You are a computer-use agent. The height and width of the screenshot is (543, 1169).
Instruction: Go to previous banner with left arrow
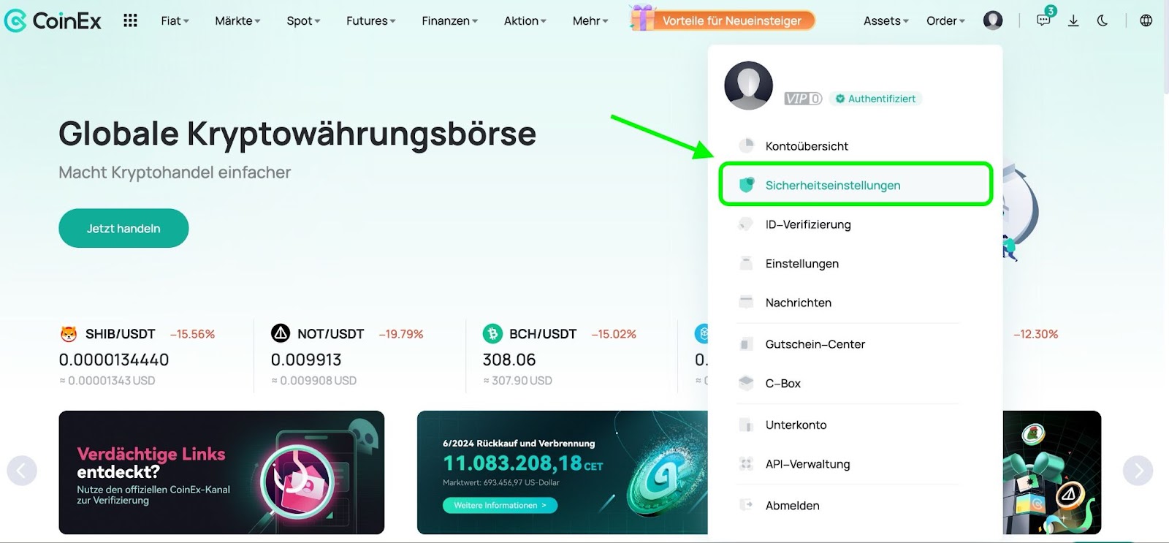(22, 471)
